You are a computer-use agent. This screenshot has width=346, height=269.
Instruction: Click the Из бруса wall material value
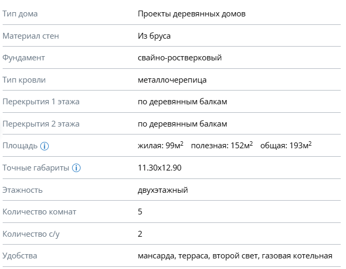tap(154, 36)
